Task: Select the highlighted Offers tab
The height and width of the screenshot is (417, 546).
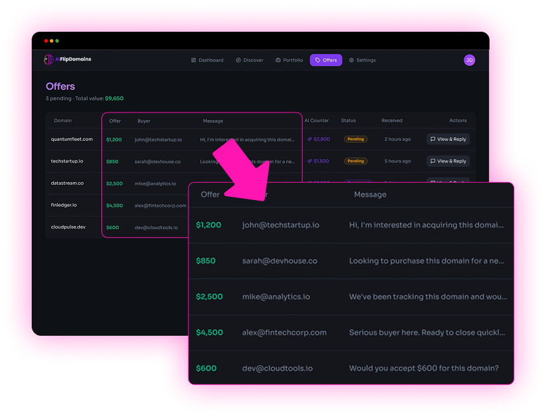Action: point(326,60)
